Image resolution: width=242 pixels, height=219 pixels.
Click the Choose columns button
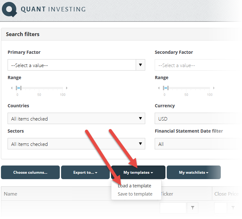point(30,172)
